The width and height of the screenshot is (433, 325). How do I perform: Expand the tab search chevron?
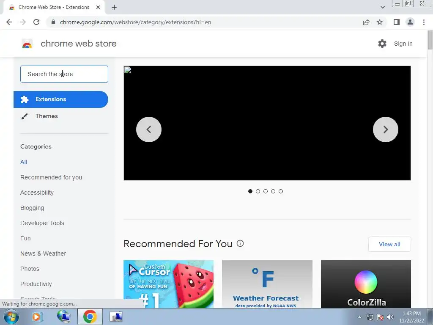click(x=382, y=7)
